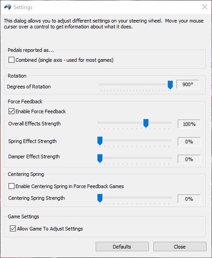The image size is (212, 258).
Task: Click the Overall Effects Strength track right end
Action: point(171,123)
